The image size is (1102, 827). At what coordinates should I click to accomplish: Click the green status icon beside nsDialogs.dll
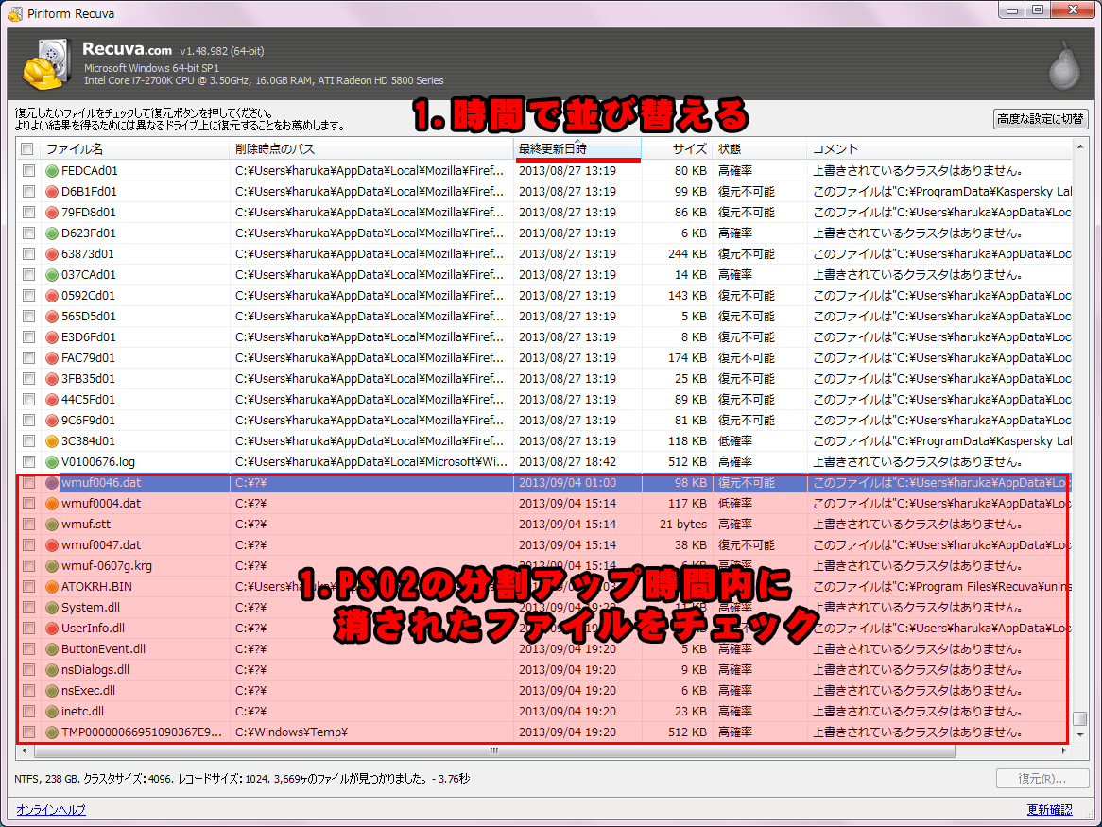click(x=51, y=669)
